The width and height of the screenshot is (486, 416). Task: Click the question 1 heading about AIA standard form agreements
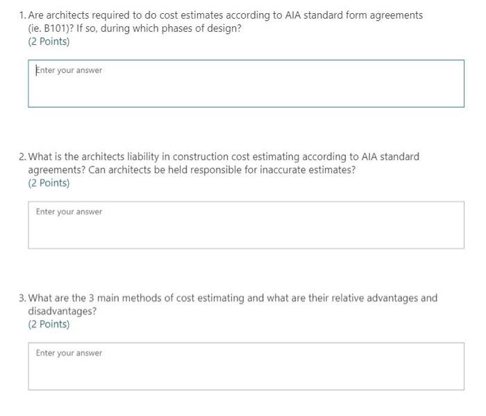point(226,21)
